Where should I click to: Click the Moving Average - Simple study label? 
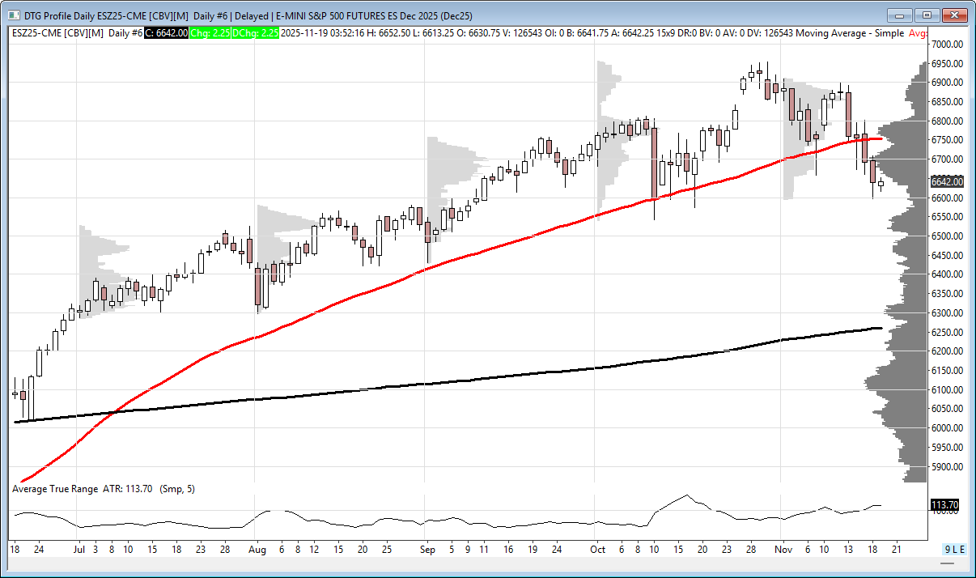pyautogui.click(x=856, y=32)
